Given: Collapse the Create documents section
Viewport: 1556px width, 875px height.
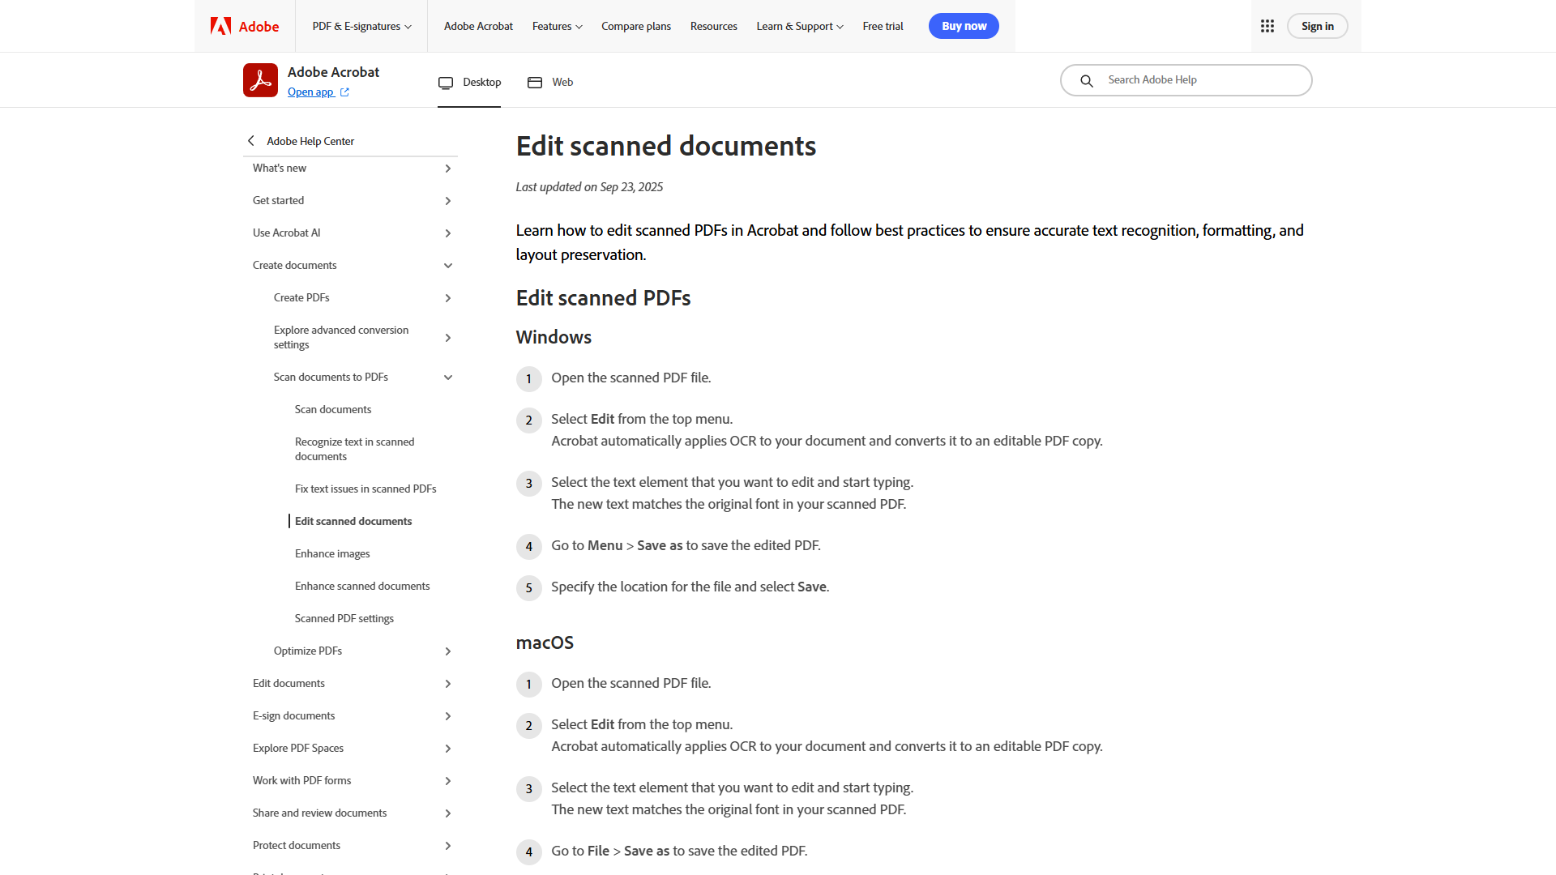Looking at the screenshot, I should point(448,265).
